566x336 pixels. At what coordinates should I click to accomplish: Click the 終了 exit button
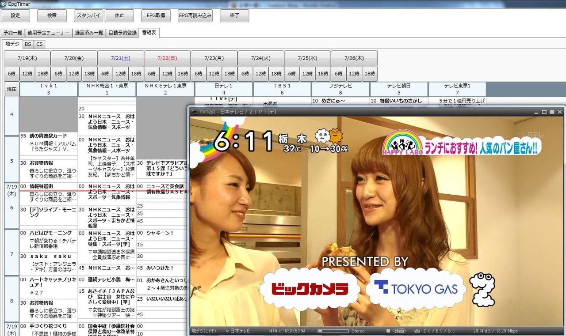(234, 15)
